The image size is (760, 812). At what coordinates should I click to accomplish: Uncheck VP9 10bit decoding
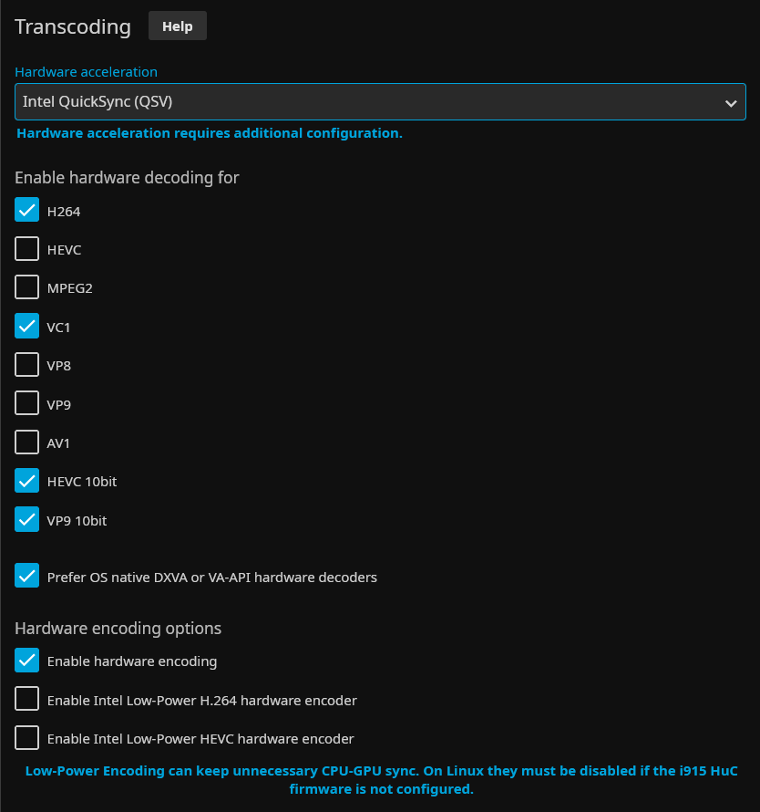pos(27,519)
